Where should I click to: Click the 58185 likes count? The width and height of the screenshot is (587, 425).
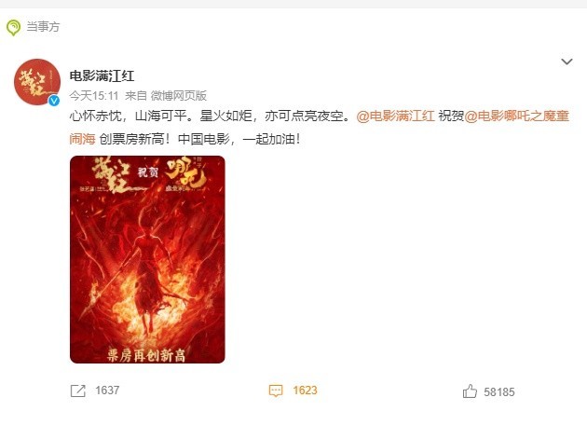point(499,392)
